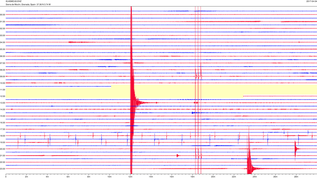317x178 pixels.
Task: Click the 01:30 time label
Action: point(3,22)
